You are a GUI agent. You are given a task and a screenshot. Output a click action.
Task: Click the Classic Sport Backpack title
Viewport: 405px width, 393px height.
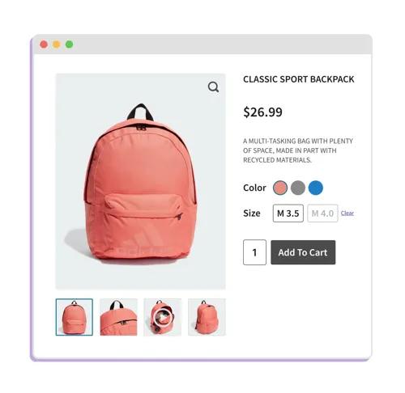(299, 79)
